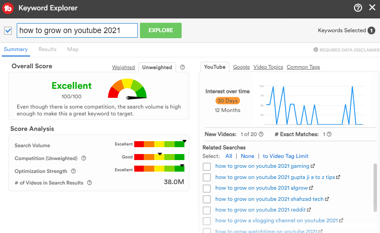380x233 pixels.
Task: Click the green EXPLORE button
Action: [161, 30]
